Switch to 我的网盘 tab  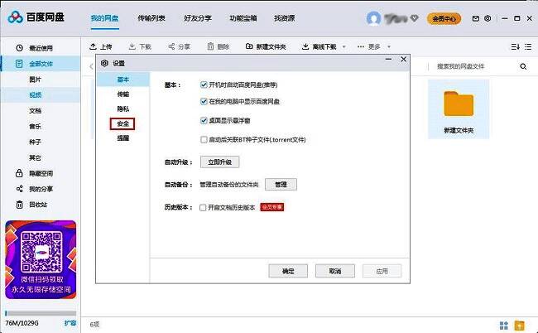coord(104,18)
